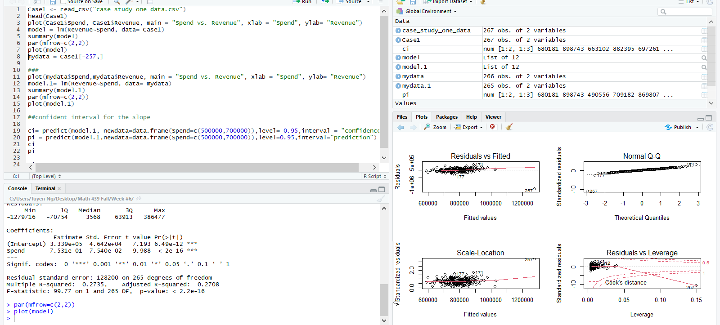Viewport: 720px width, 325px height.
Task: Open the Help tab
Action: click(472, 117)
